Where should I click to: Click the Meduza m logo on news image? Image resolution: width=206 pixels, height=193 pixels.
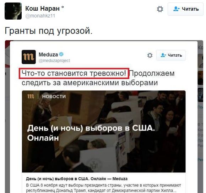click(x=31, y=96)
